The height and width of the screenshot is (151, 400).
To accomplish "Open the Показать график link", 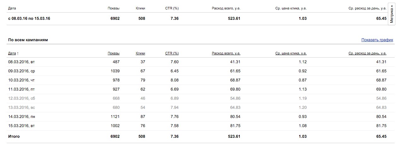I will coord(377,40).
